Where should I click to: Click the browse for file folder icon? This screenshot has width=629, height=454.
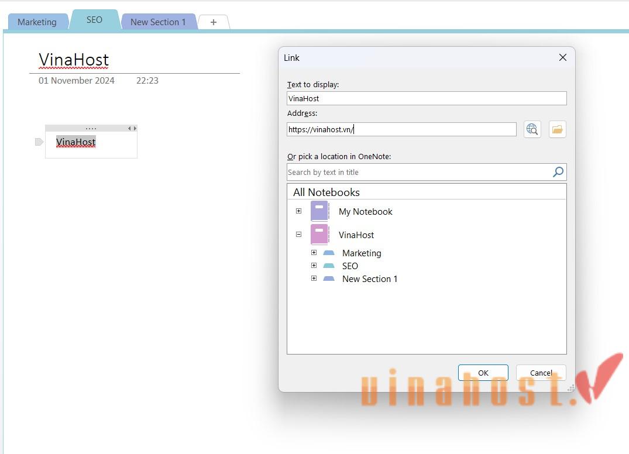(x=557, y=129)
